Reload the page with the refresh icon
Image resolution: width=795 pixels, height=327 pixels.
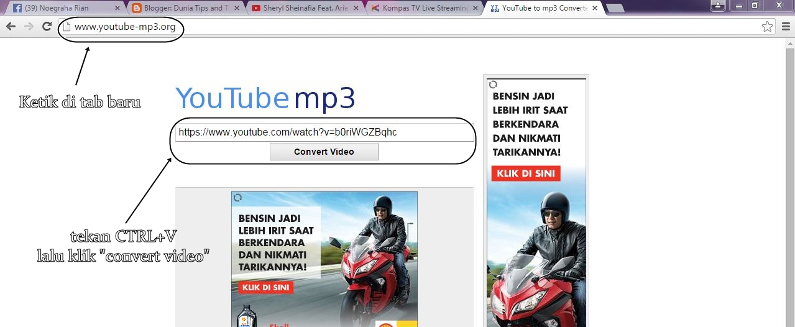coord(47,27)
